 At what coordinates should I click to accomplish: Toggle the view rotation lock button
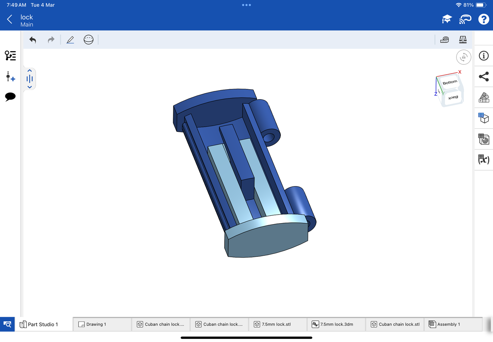click(463, 57)
